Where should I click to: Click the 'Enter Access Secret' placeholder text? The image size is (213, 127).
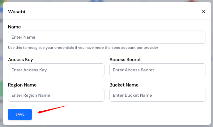(x=133, y=70)
